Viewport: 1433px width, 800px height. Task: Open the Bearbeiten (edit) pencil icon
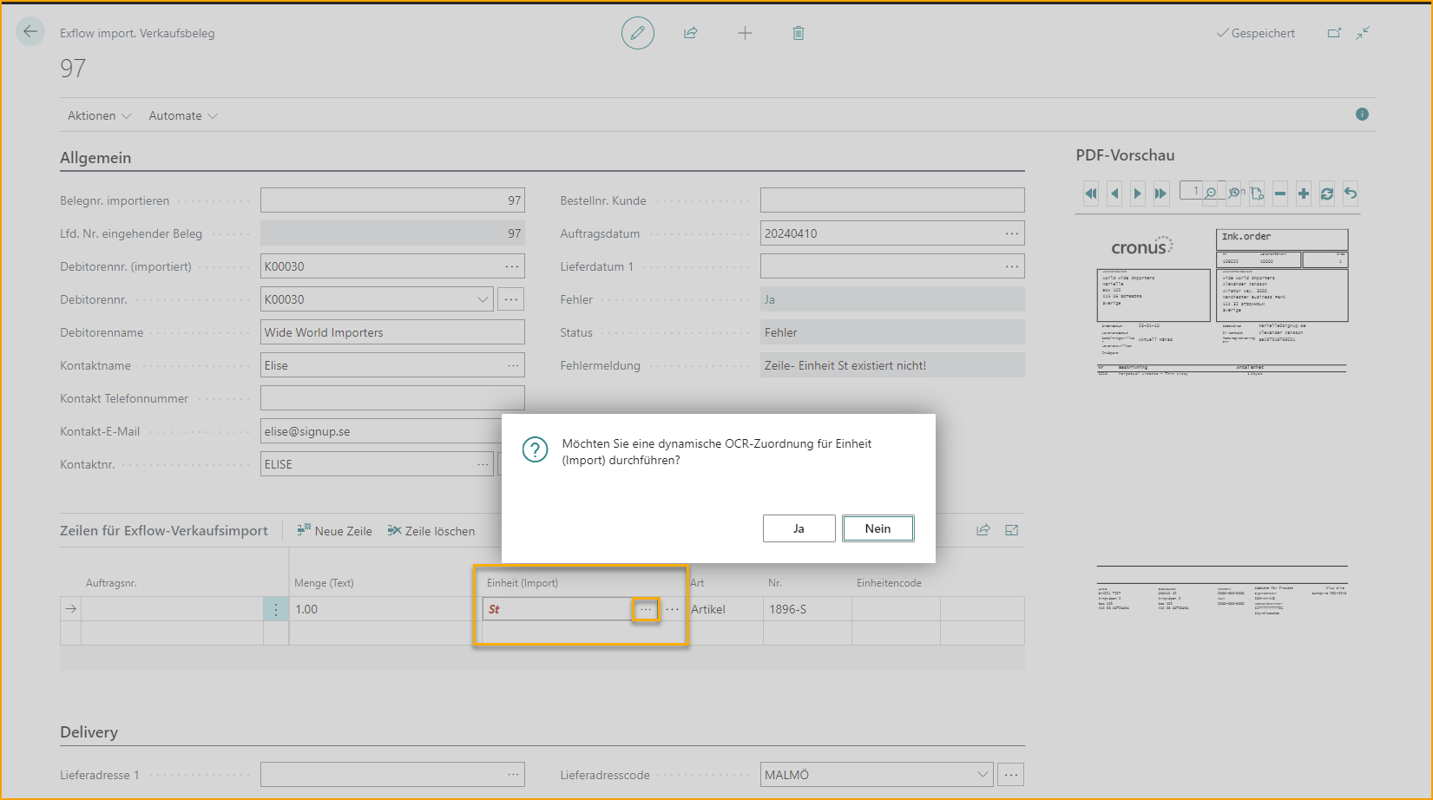coord(638,32)
